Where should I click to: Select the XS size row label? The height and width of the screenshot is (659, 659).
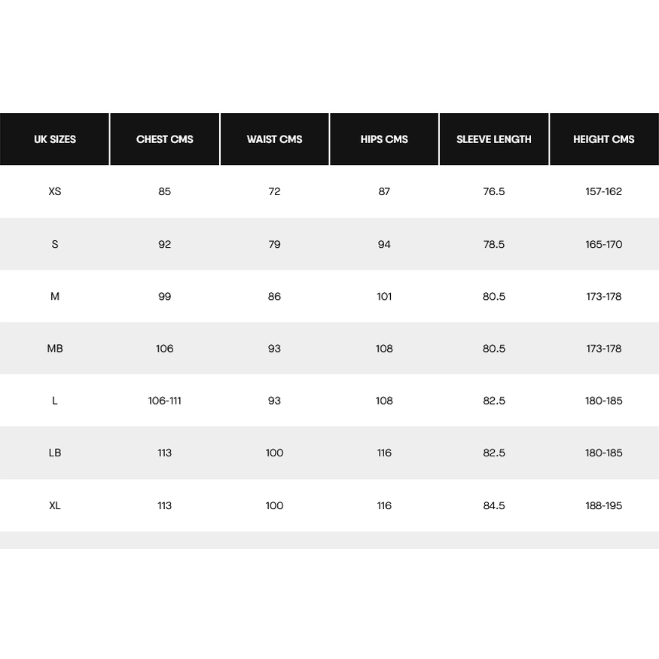[x=55, y=191]
